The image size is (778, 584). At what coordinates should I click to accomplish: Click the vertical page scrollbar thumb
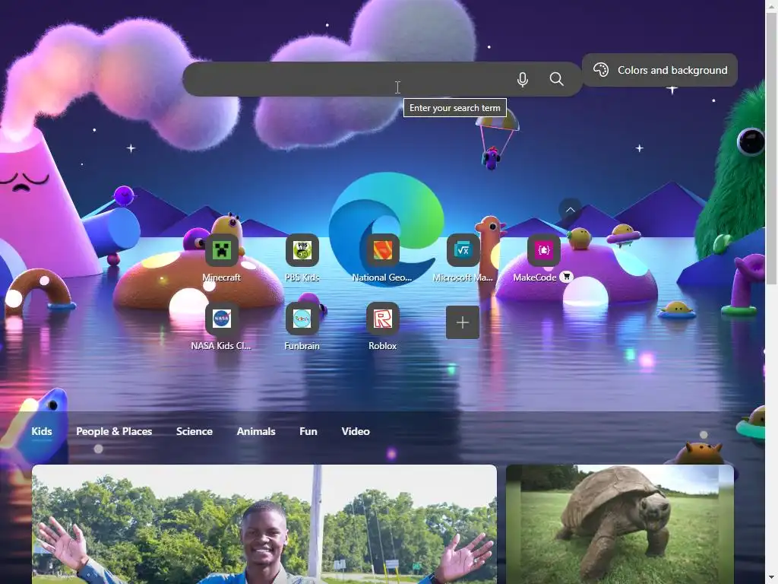[772, 149]
